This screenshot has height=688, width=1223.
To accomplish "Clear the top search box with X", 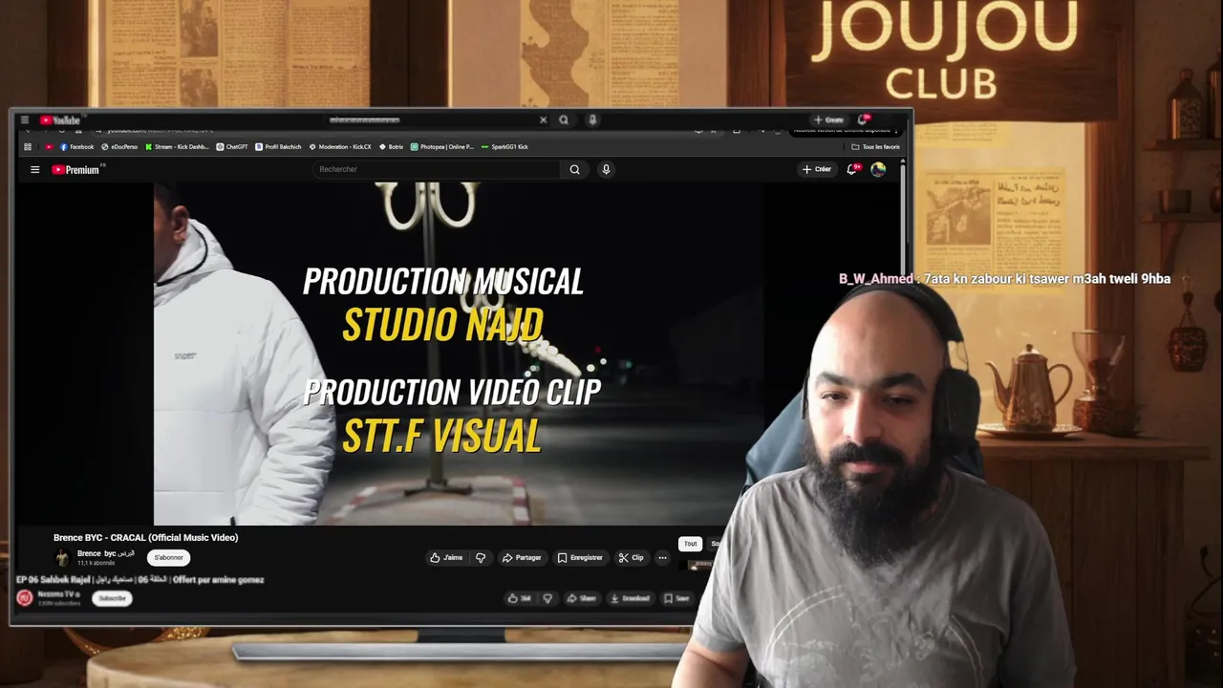I will (x=543, y=120).
